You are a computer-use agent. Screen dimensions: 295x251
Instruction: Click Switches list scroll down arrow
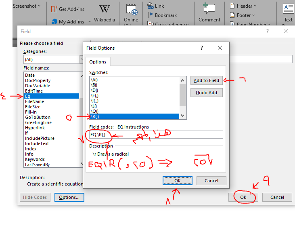[182, 116]
